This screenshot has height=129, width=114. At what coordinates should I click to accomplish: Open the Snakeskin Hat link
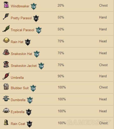(x=21, y=54)
